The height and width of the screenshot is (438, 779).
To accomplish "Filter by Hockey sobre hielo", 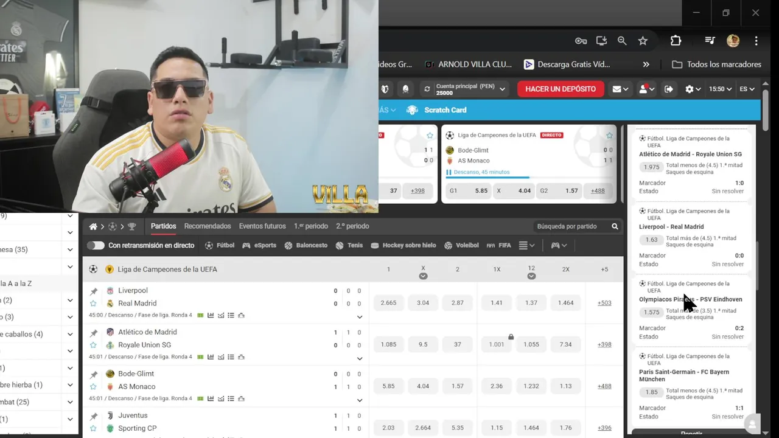I will 403,245.
